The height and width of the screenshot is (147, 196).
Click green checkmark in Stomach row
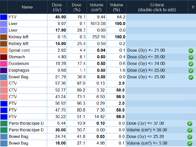point(191,57)
